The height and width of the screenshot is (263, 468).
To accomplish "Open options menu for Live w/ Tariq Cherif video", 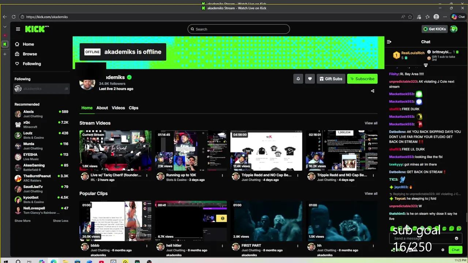I will point(147,175).
